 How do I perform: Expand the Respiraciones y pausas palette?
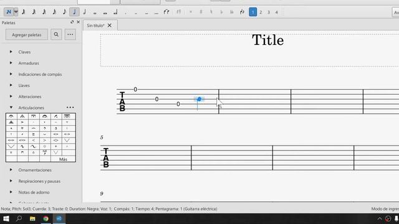pos(11,181)
